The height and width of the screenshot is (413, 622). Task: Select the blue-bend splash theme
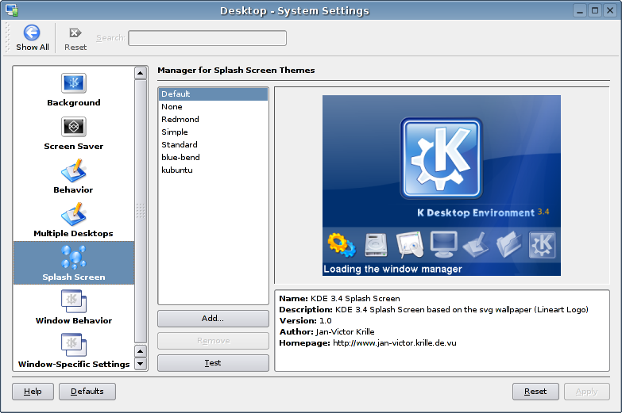click(213, 157)
